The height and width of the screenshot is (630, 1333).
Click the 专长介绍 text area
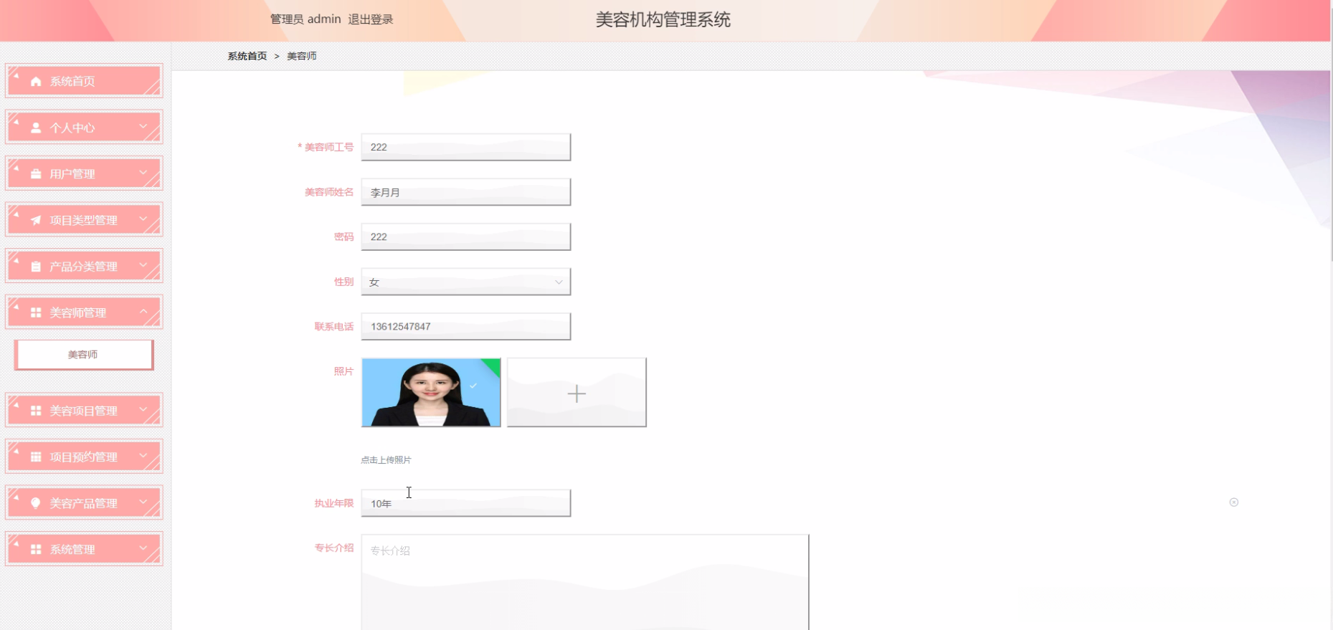[585, 582]
